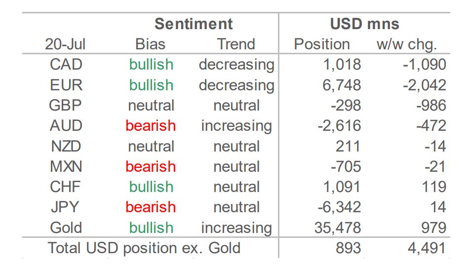Click the total weekly change 4,491
This screenshot has width=467, height=269.
point(427,248)
